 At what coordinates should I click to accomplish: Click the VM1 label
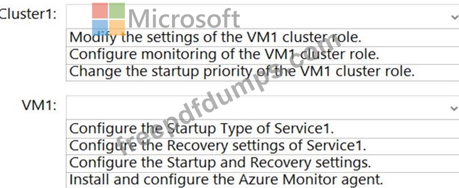pyautogui.click(x=39, y=106)
